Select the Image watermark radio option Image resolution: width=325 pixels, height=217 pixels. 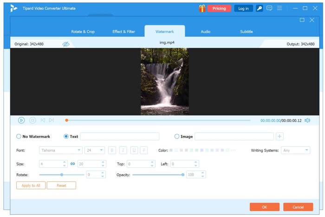pyautogui.click(x=177, y=137)
